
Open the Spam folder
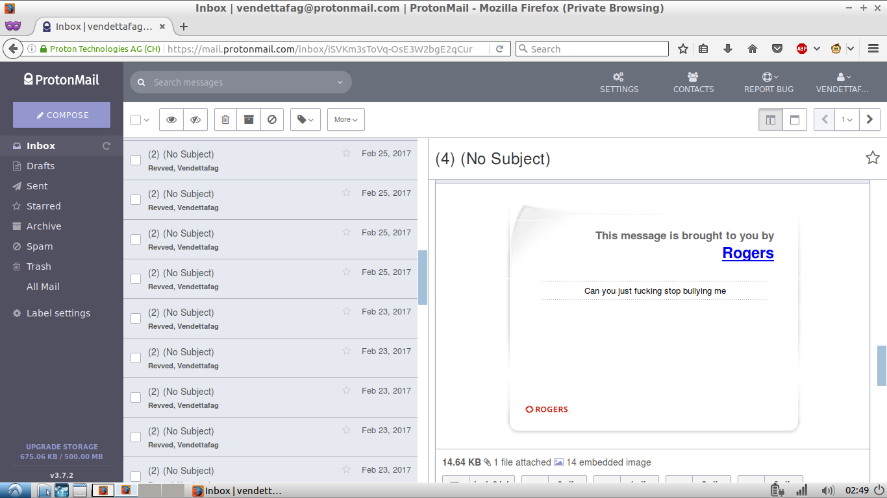click(x=40, y=246)
